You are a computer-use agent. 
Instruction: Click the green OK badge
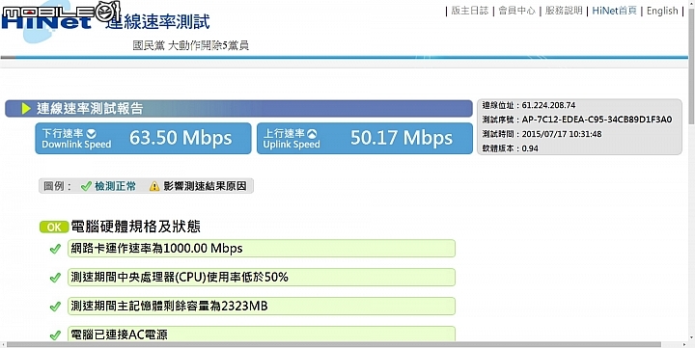[x=54, y=227]
